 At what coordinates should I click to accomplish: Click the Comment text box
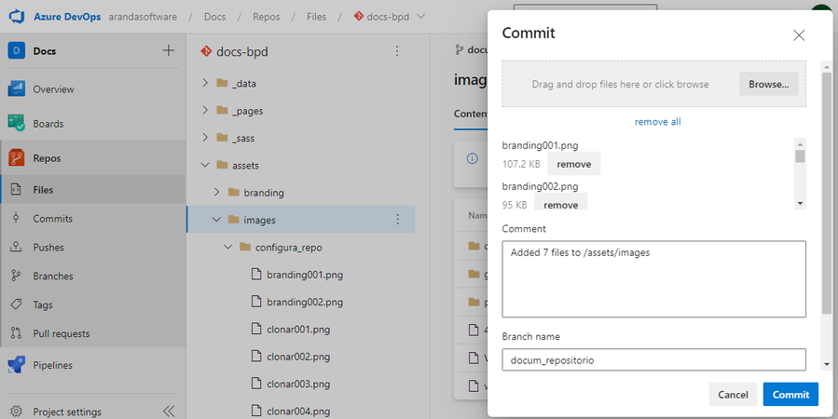653,279
